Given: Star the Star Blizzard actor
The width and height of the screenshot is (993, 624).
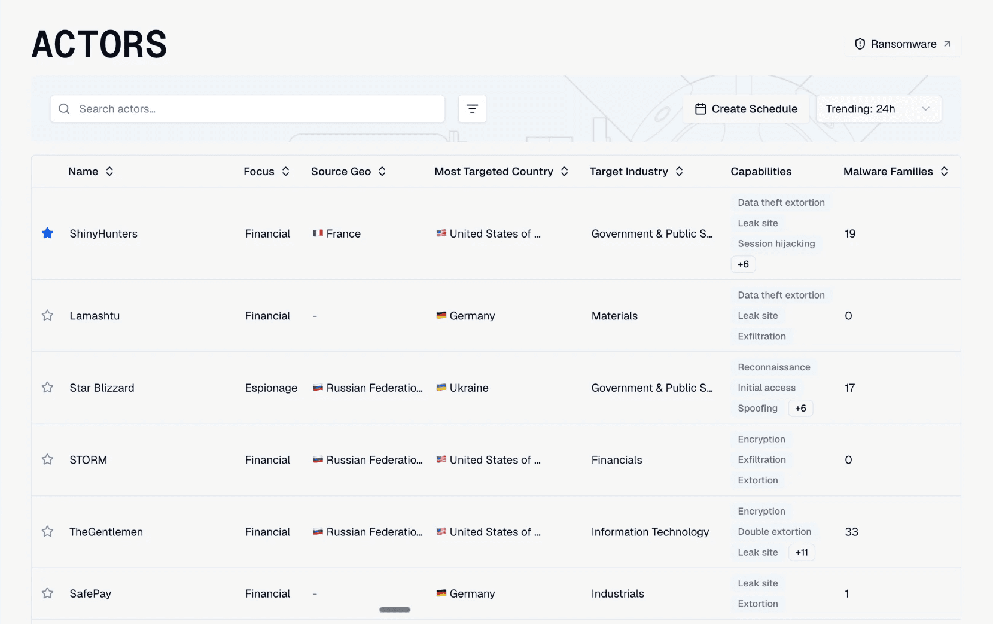Looking at the screenshot, I should (47, 388).
